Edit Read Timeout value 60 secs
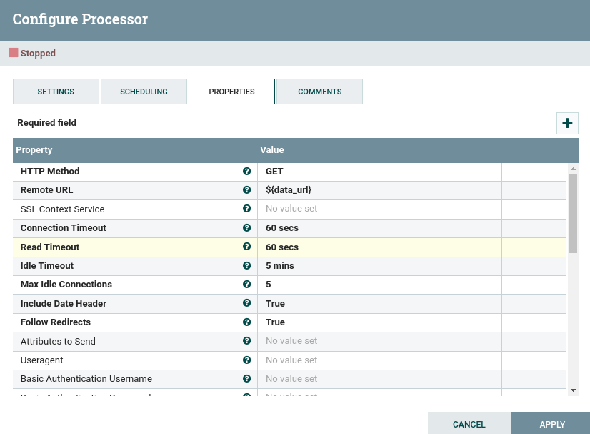The height and width of the screenshot is (434, 590). pos(379,247)
